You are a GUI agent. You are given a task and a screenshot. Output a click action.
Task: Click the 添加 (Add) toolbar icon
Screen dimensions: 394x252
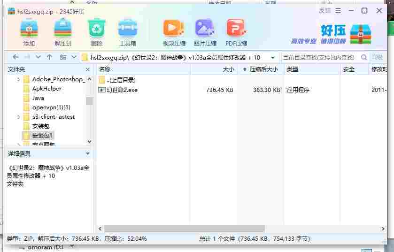[x=29, y=29]
